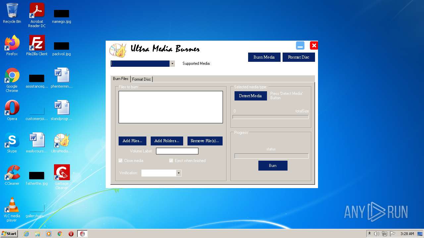424x238 pixels.
Task: Open Windows Explorer taskbar icon
Action: pos(37,234)
